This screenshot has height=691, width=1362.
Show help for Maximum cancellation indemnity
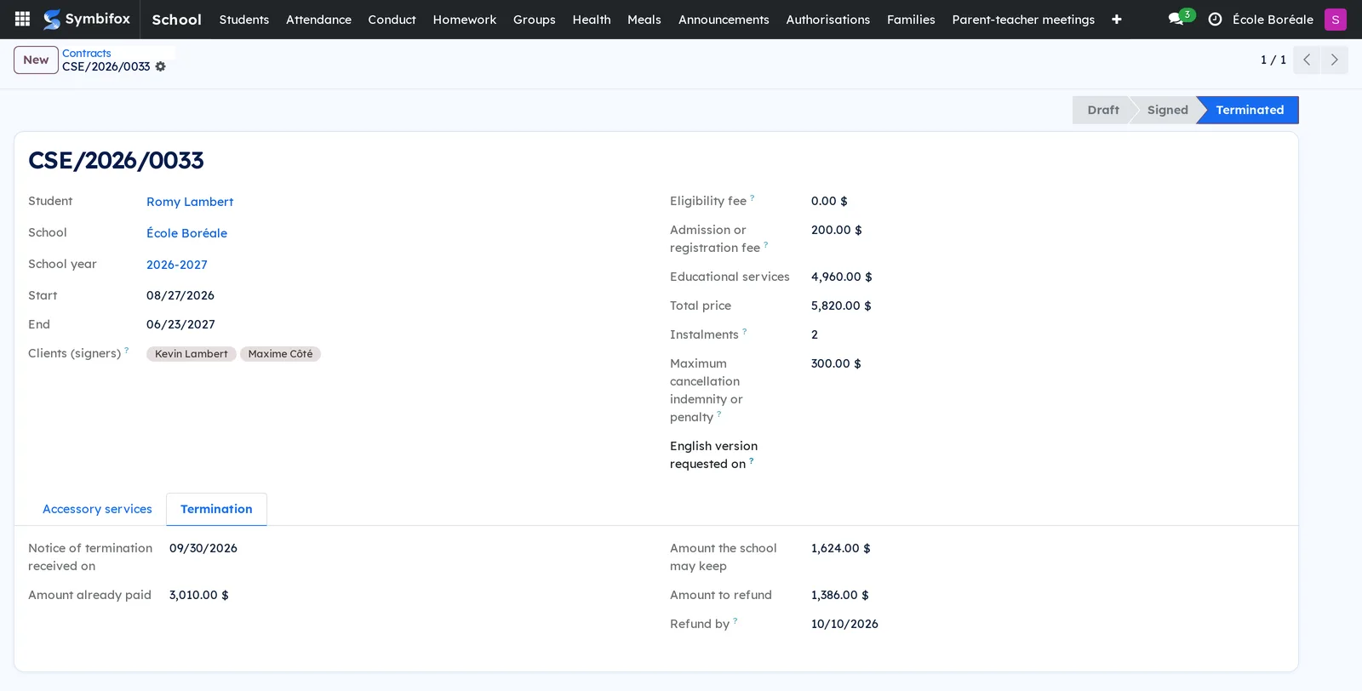coord(719,414)
